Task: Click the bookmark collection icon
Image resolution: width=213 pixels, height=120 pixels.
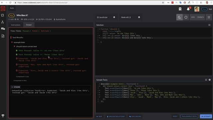Action: click(x=180, y=9)
